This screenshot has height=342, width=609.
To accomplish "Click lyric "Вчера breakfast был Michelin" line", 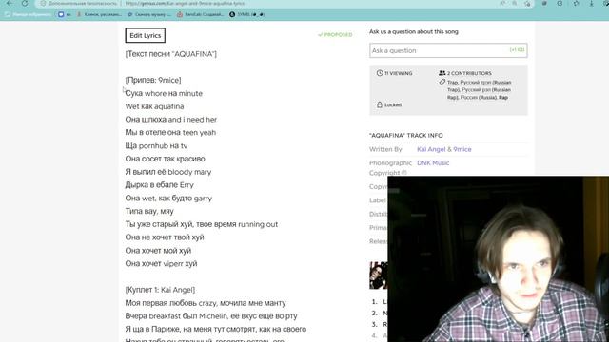I will pos(211,316).
